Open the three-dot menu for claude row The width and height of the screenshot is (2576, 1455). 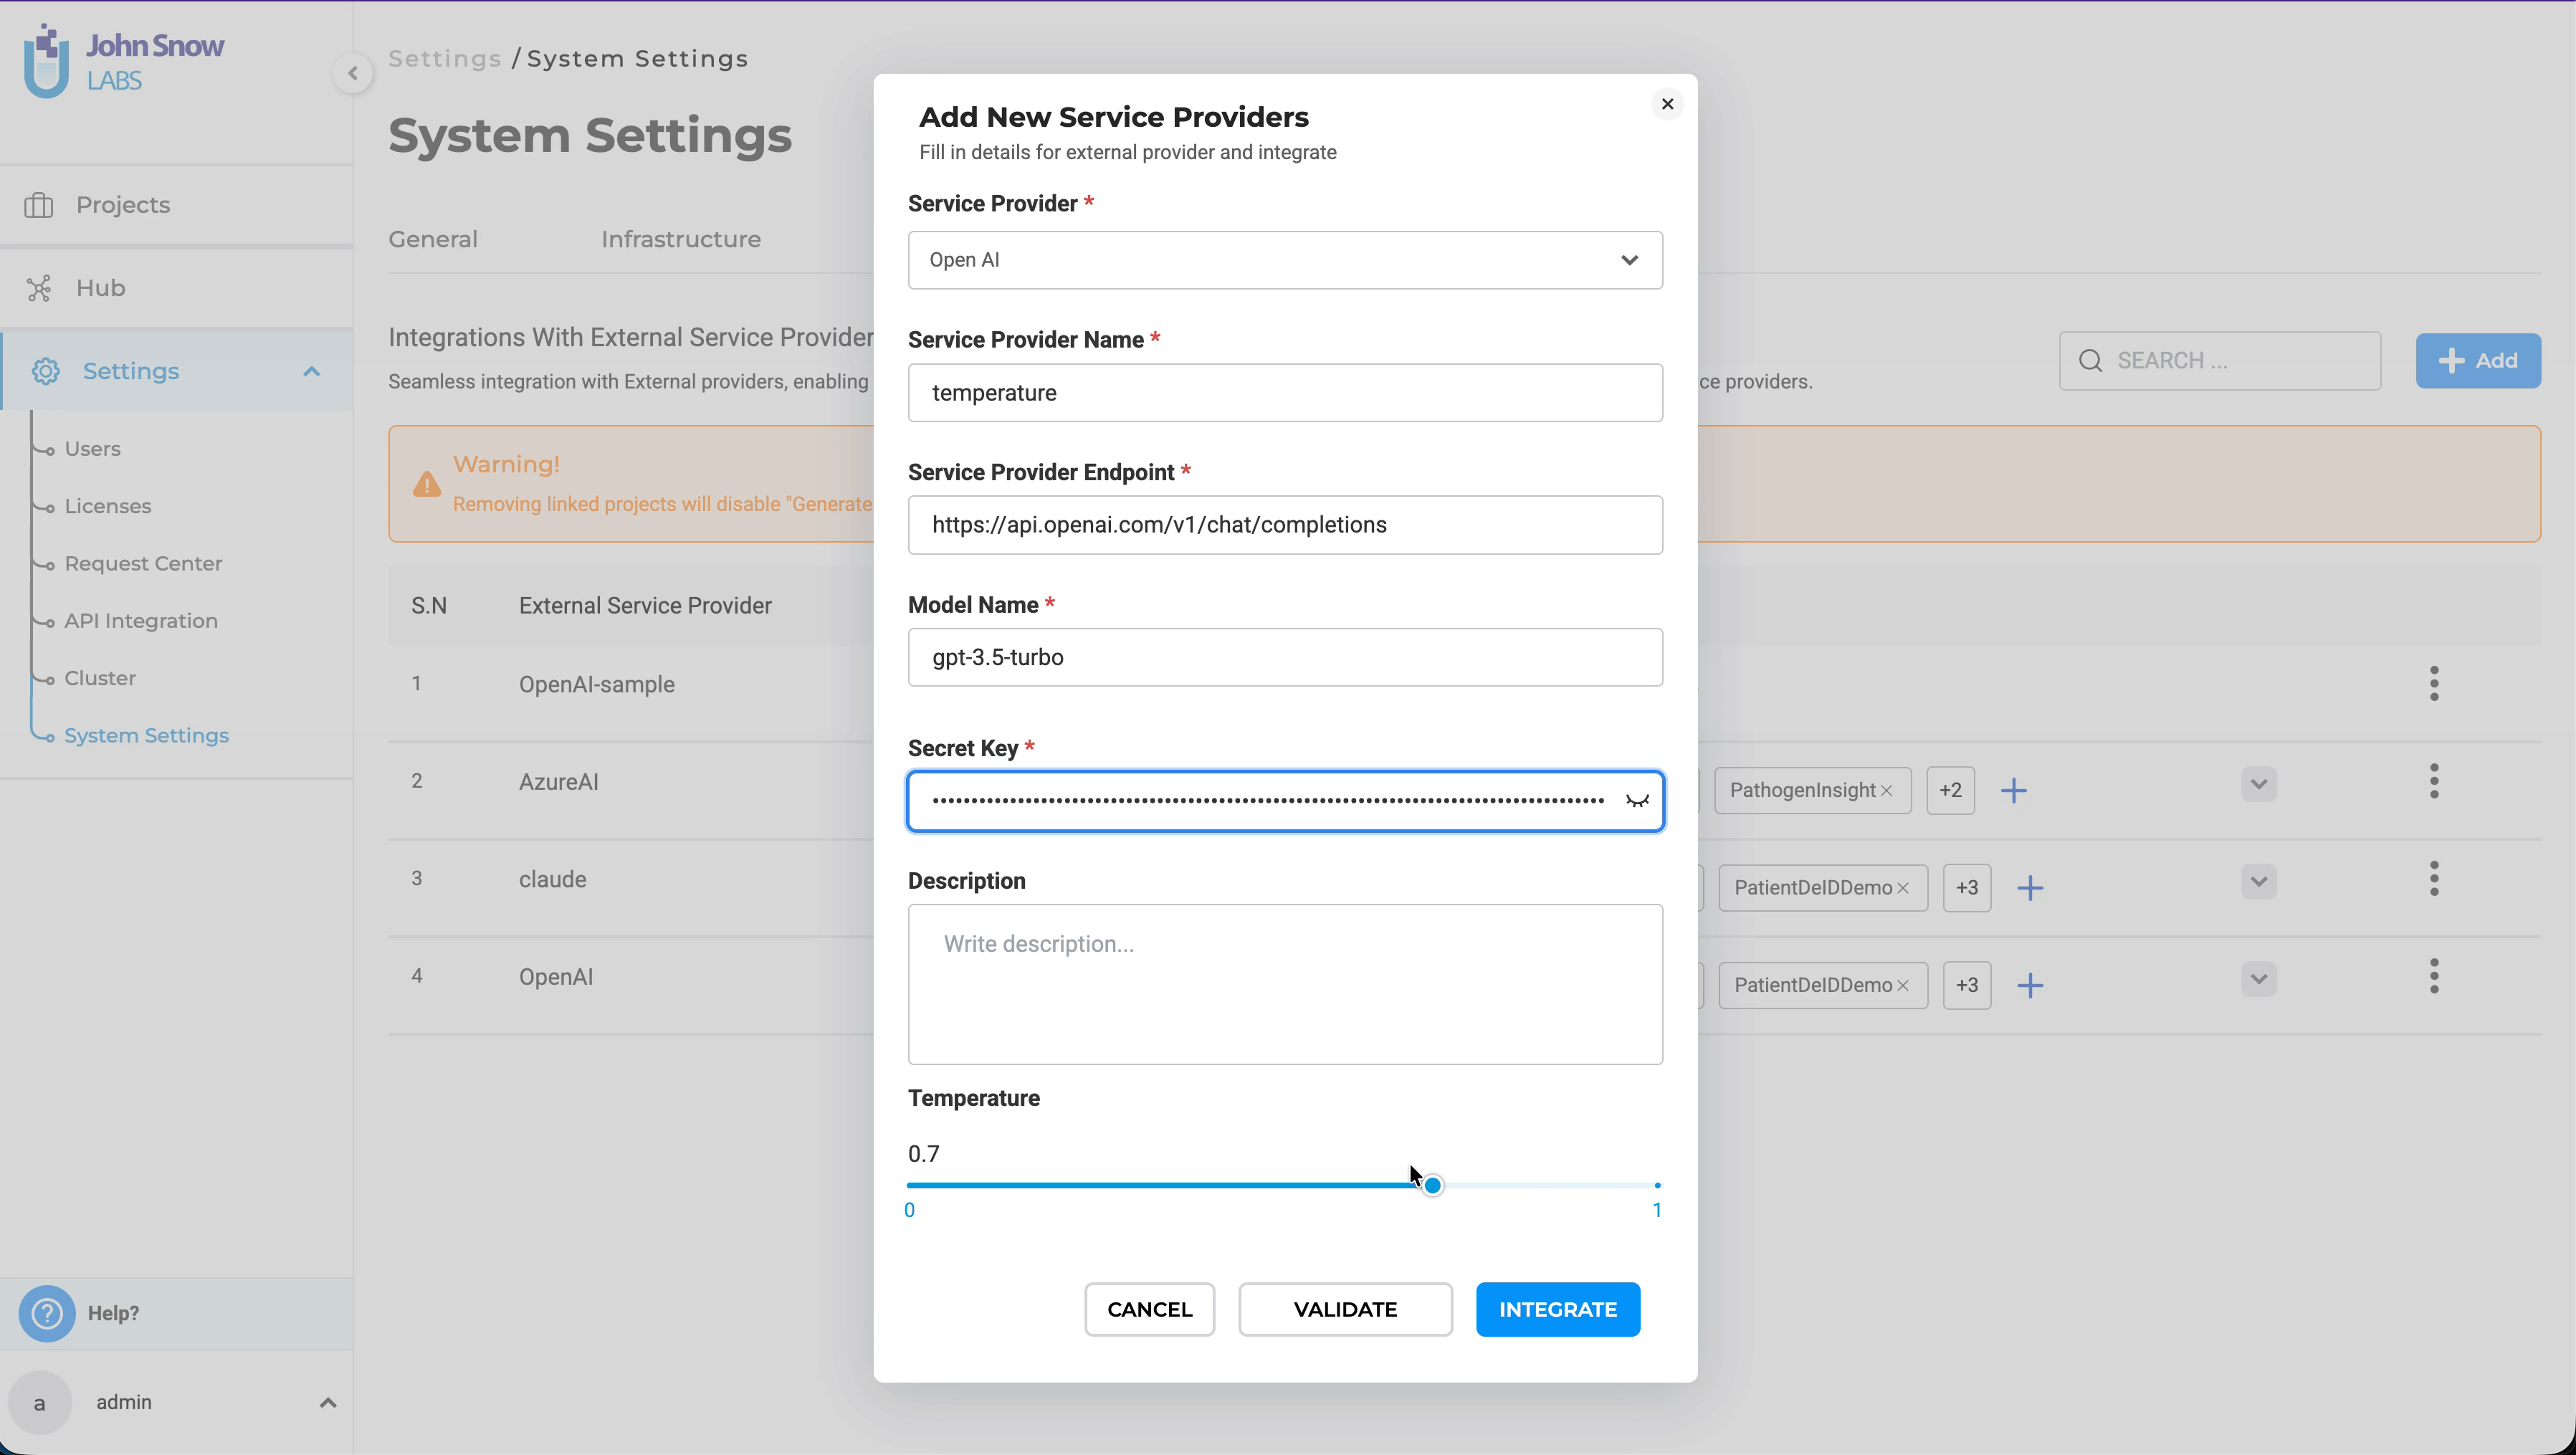point(2434,879)
